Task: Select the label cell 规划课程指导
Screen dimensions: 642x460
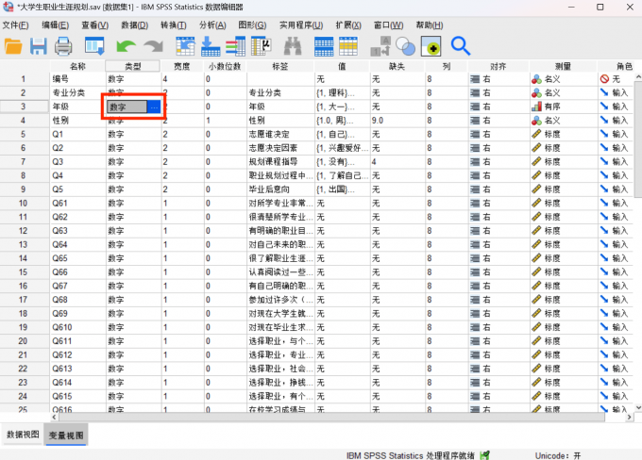Action: [x=280, y=162]
